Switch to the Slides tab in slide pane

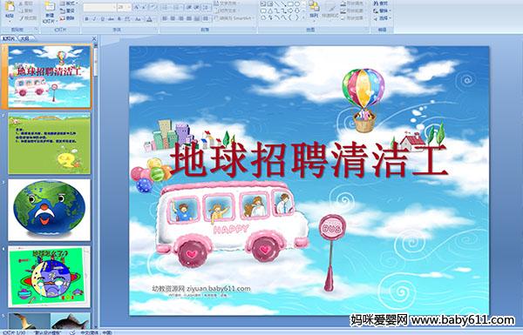tap(9, 38)
